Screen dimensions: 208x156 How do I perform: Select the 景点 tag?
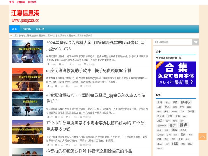[x=183, y=125]
